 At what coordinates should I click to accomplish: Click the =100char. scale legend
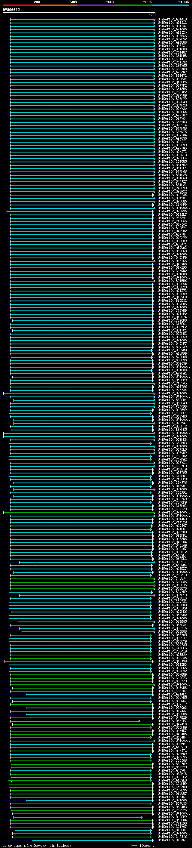143,846
